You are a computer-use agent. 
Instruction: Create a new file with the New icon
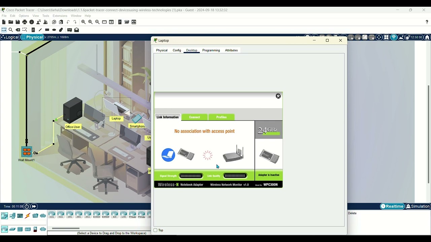pyautogui.click(x=4, y=22)
